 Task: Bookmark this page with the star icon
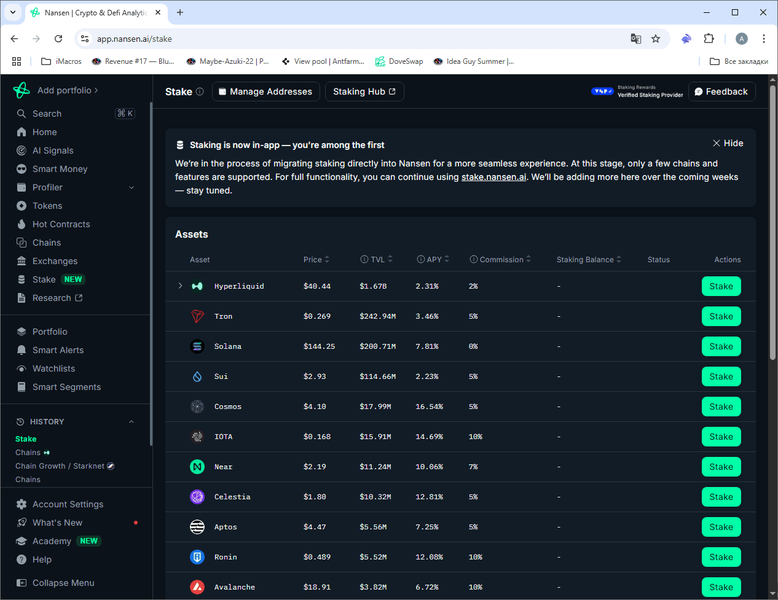(x=656, y=39)
